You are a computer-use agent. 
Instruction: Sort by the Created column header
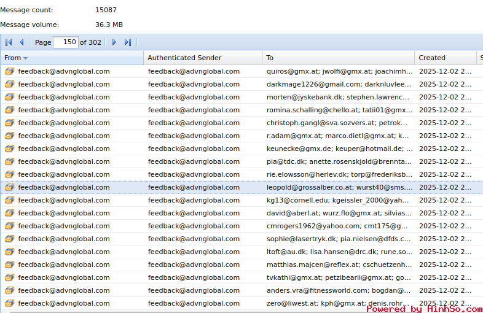click(432, 58)
